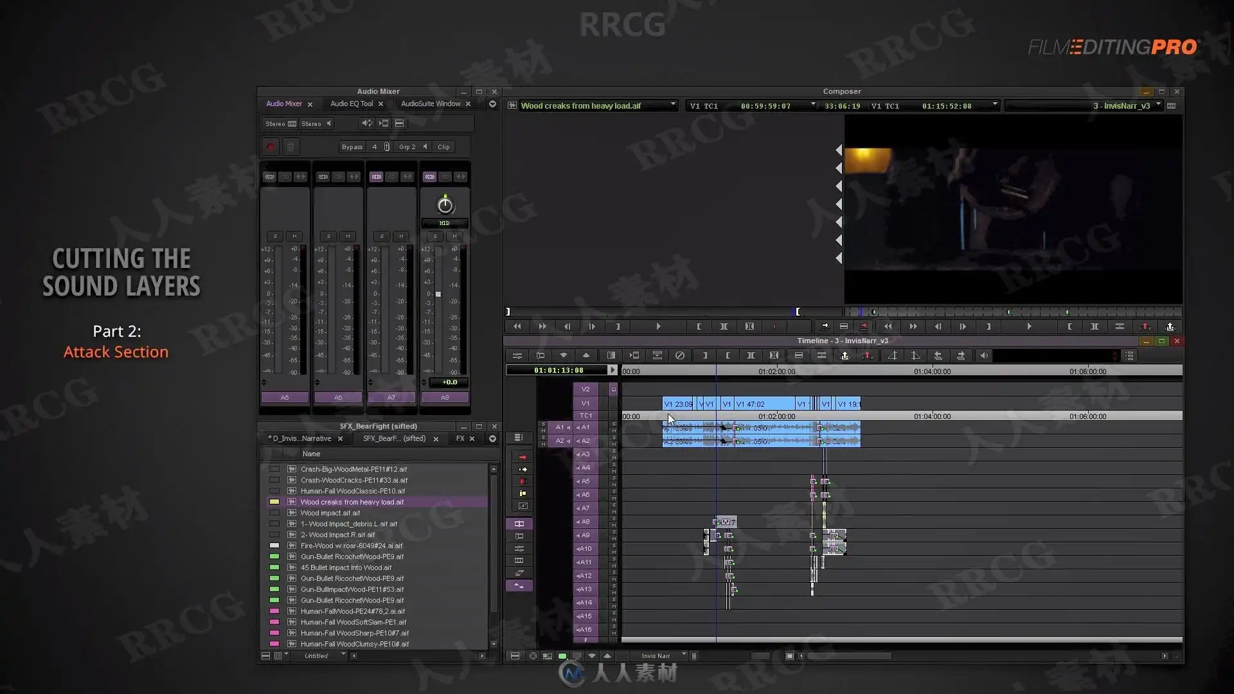Click the trash icon in Audio Mixer
This screenshot has height=694, width=1234.
tap(291, 147)
